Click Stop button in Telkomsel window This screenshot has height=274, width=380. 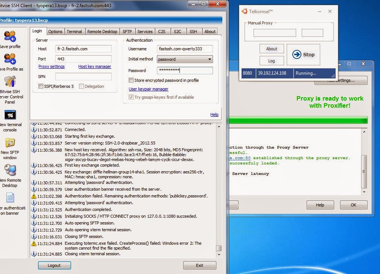303,55
